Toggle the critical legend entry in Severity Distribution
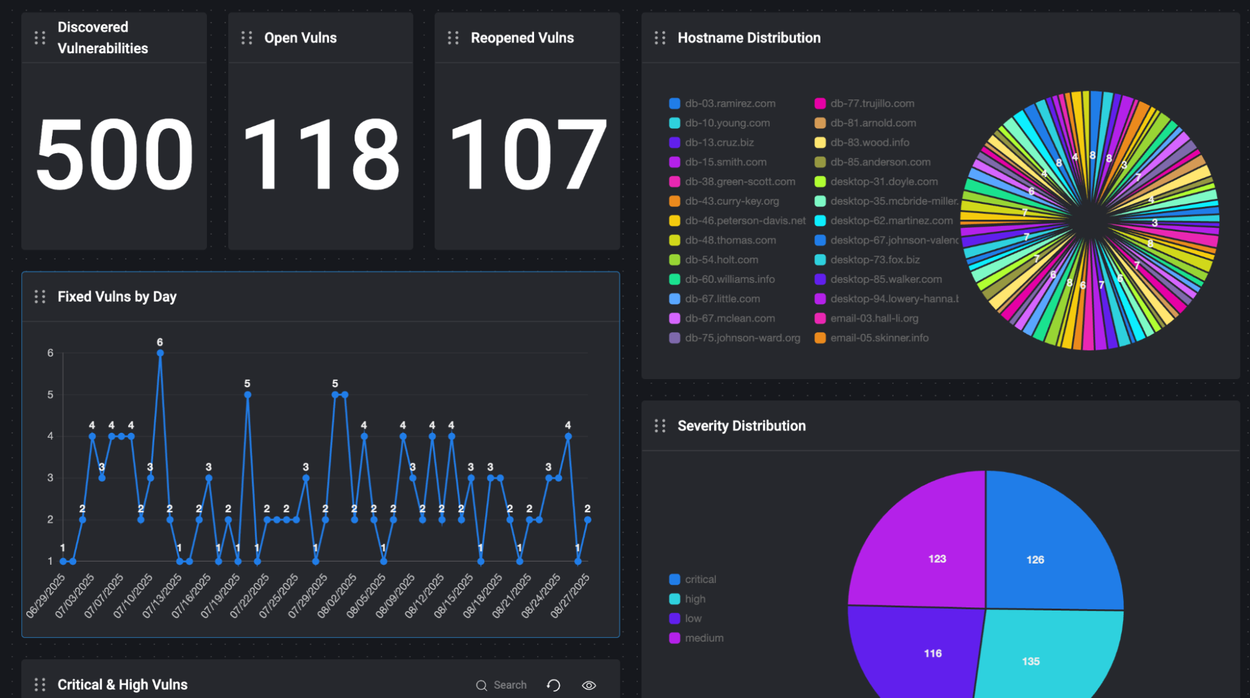 [x=700, y=580]
